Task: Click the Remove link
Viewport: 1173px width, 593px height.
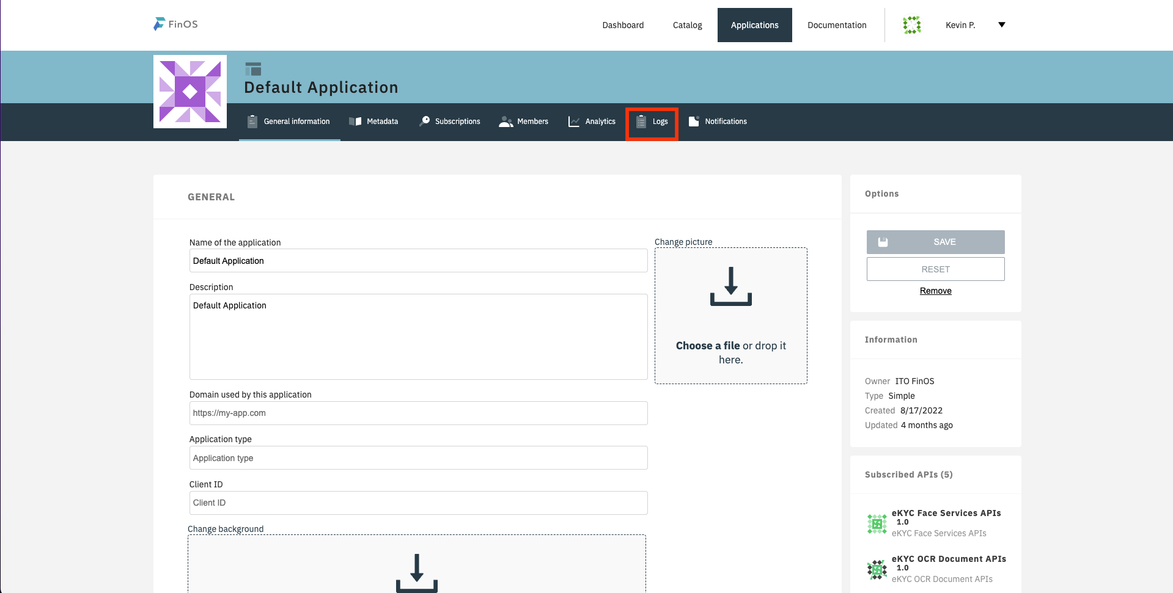Action: pyautogui.click(x=935, y=291)
